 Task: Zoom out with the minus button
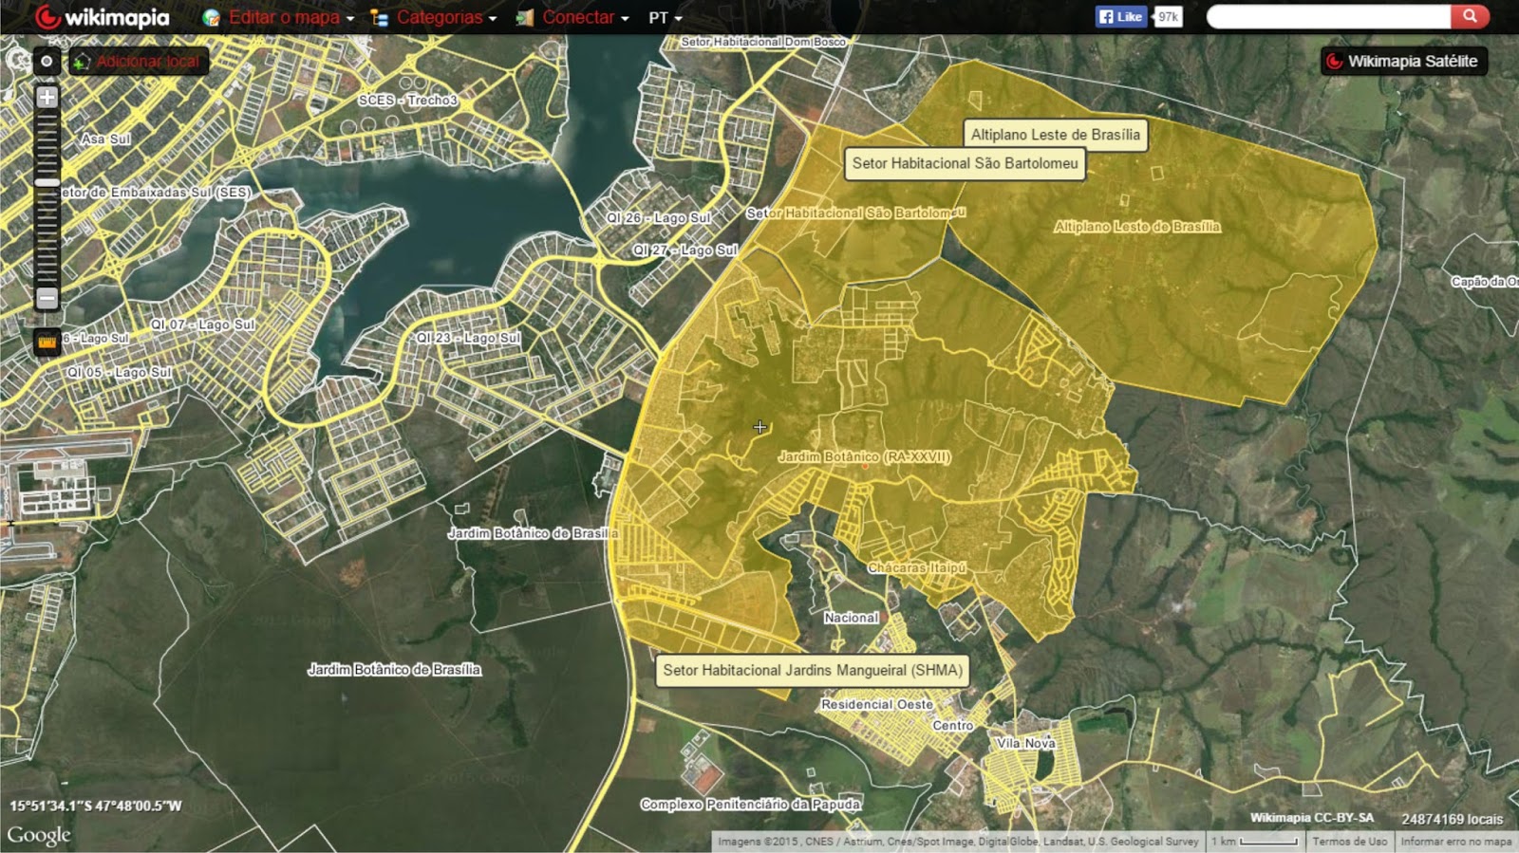pos(47,298)
